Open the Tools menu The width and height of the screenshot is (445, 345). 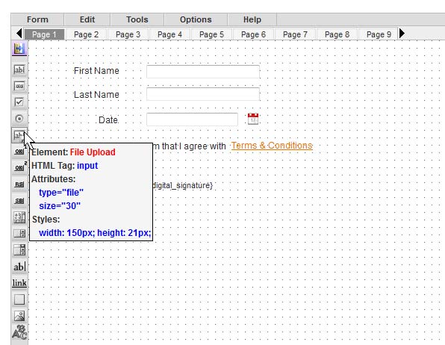[137, 19]
